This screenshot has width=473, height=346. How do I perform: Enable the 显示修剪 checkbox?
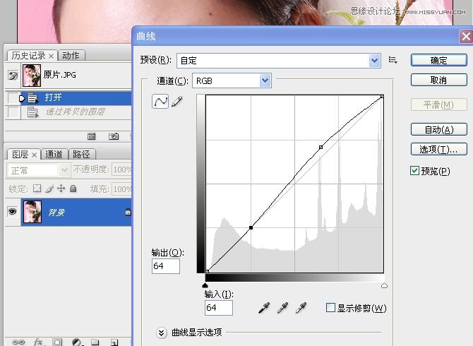[x=330, y=308]
